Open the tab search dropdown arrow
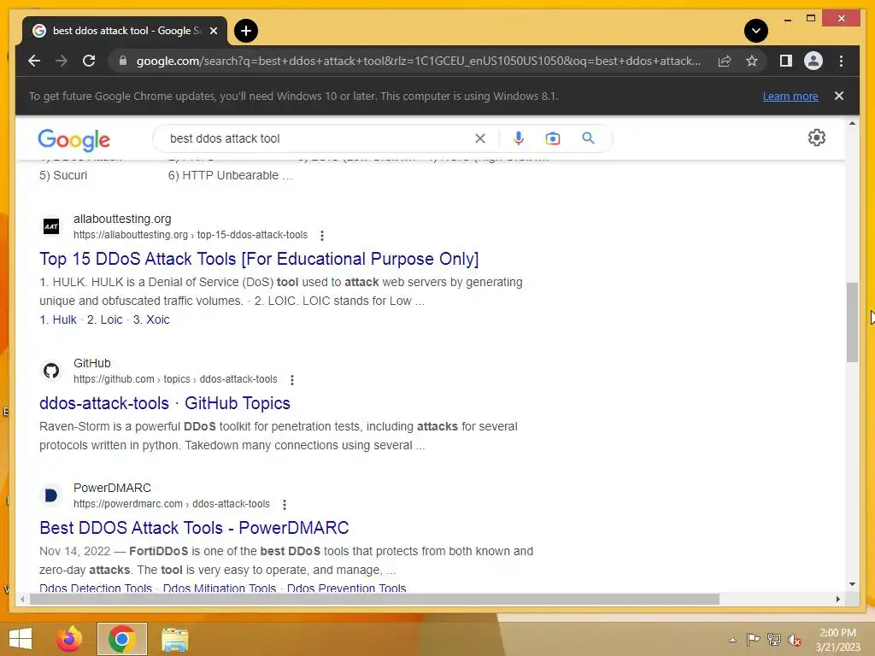 [755, 31]
